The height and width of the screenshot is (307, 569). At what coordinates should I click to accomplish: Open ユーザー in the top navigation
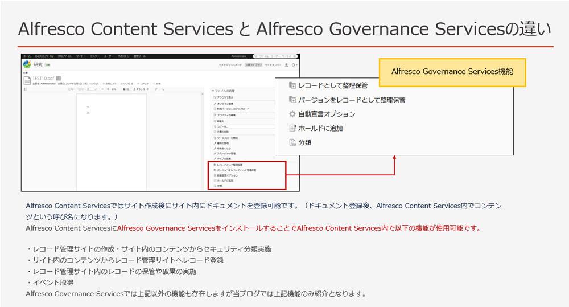(x=109, y=56)
